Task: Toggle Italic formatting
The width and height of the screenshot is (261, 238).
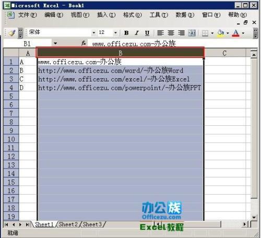Action: [137, 33]
